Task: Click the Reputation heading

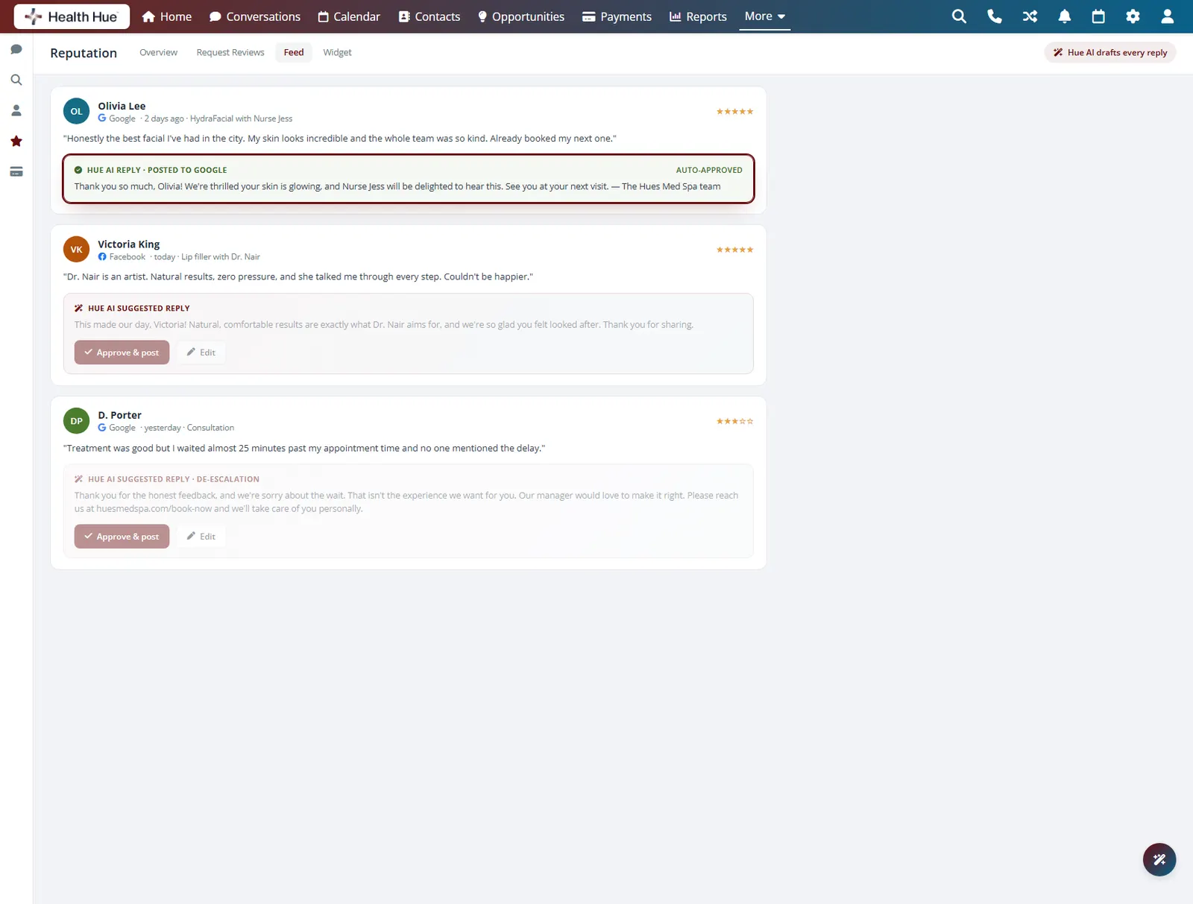Action: 84,53
